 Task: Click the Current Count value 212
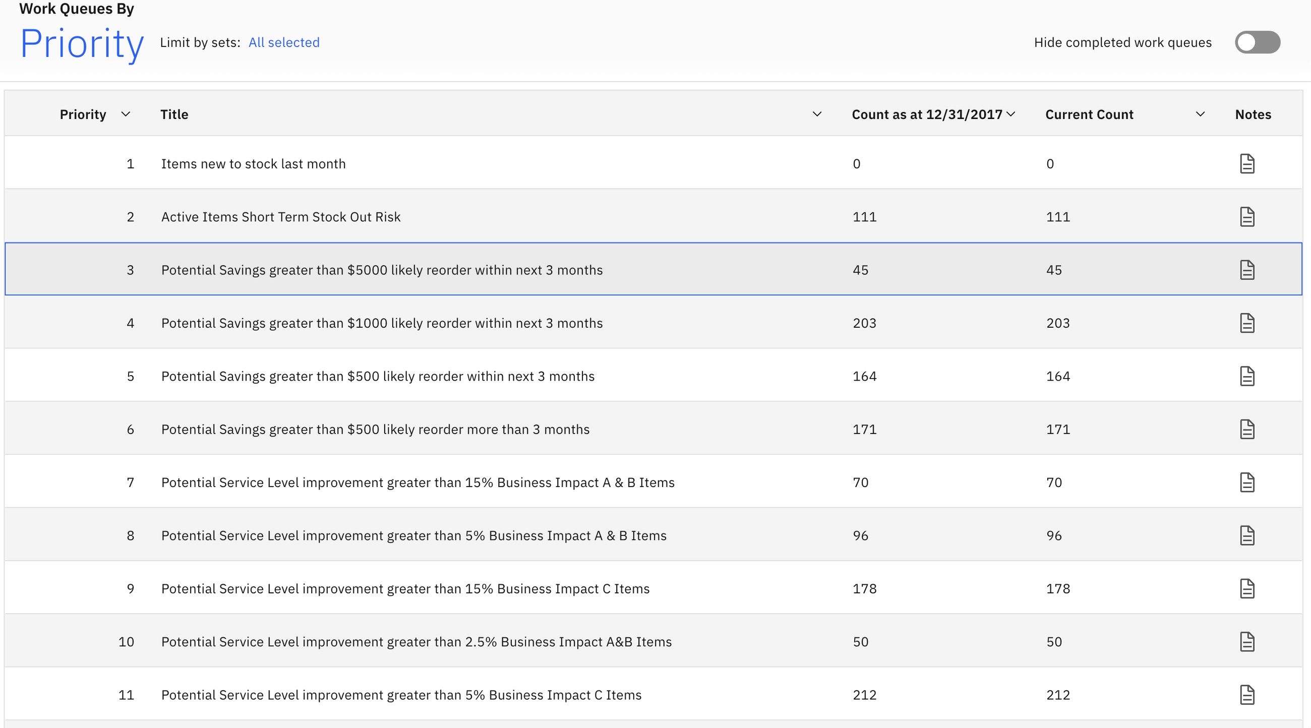1058,695
